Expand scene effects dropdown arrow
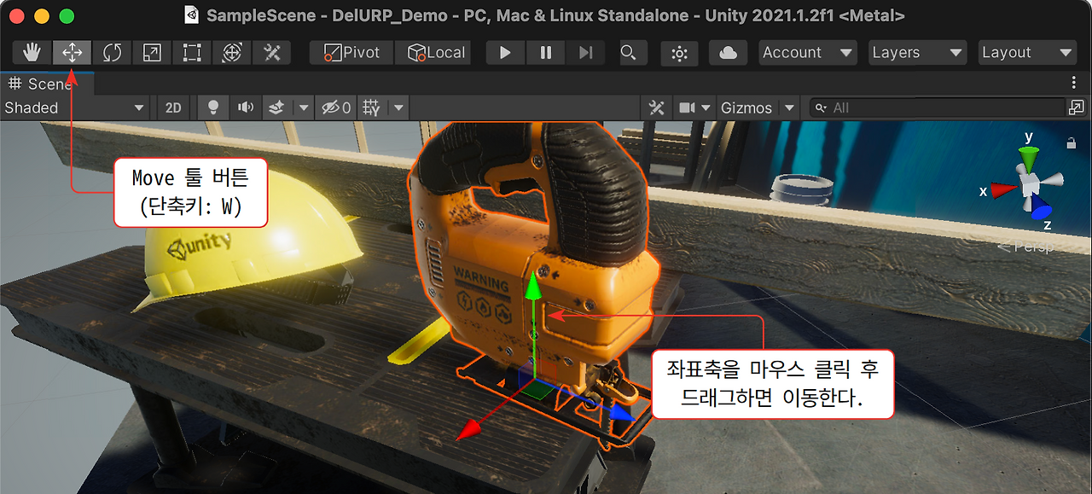 303,108
